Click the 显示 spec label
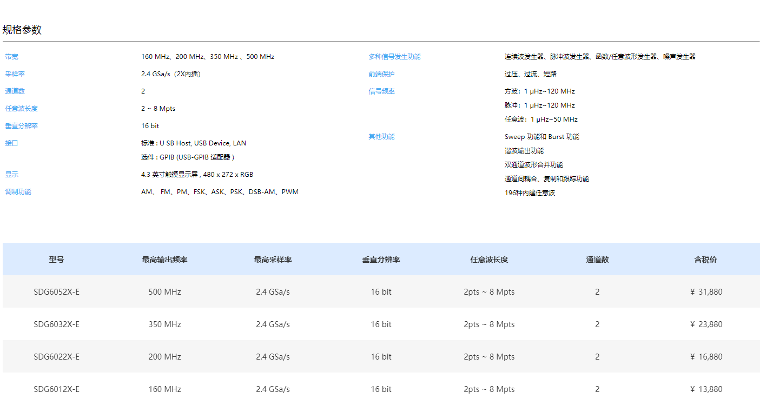This screenshot has width=760, height=412. click(11, 175)
